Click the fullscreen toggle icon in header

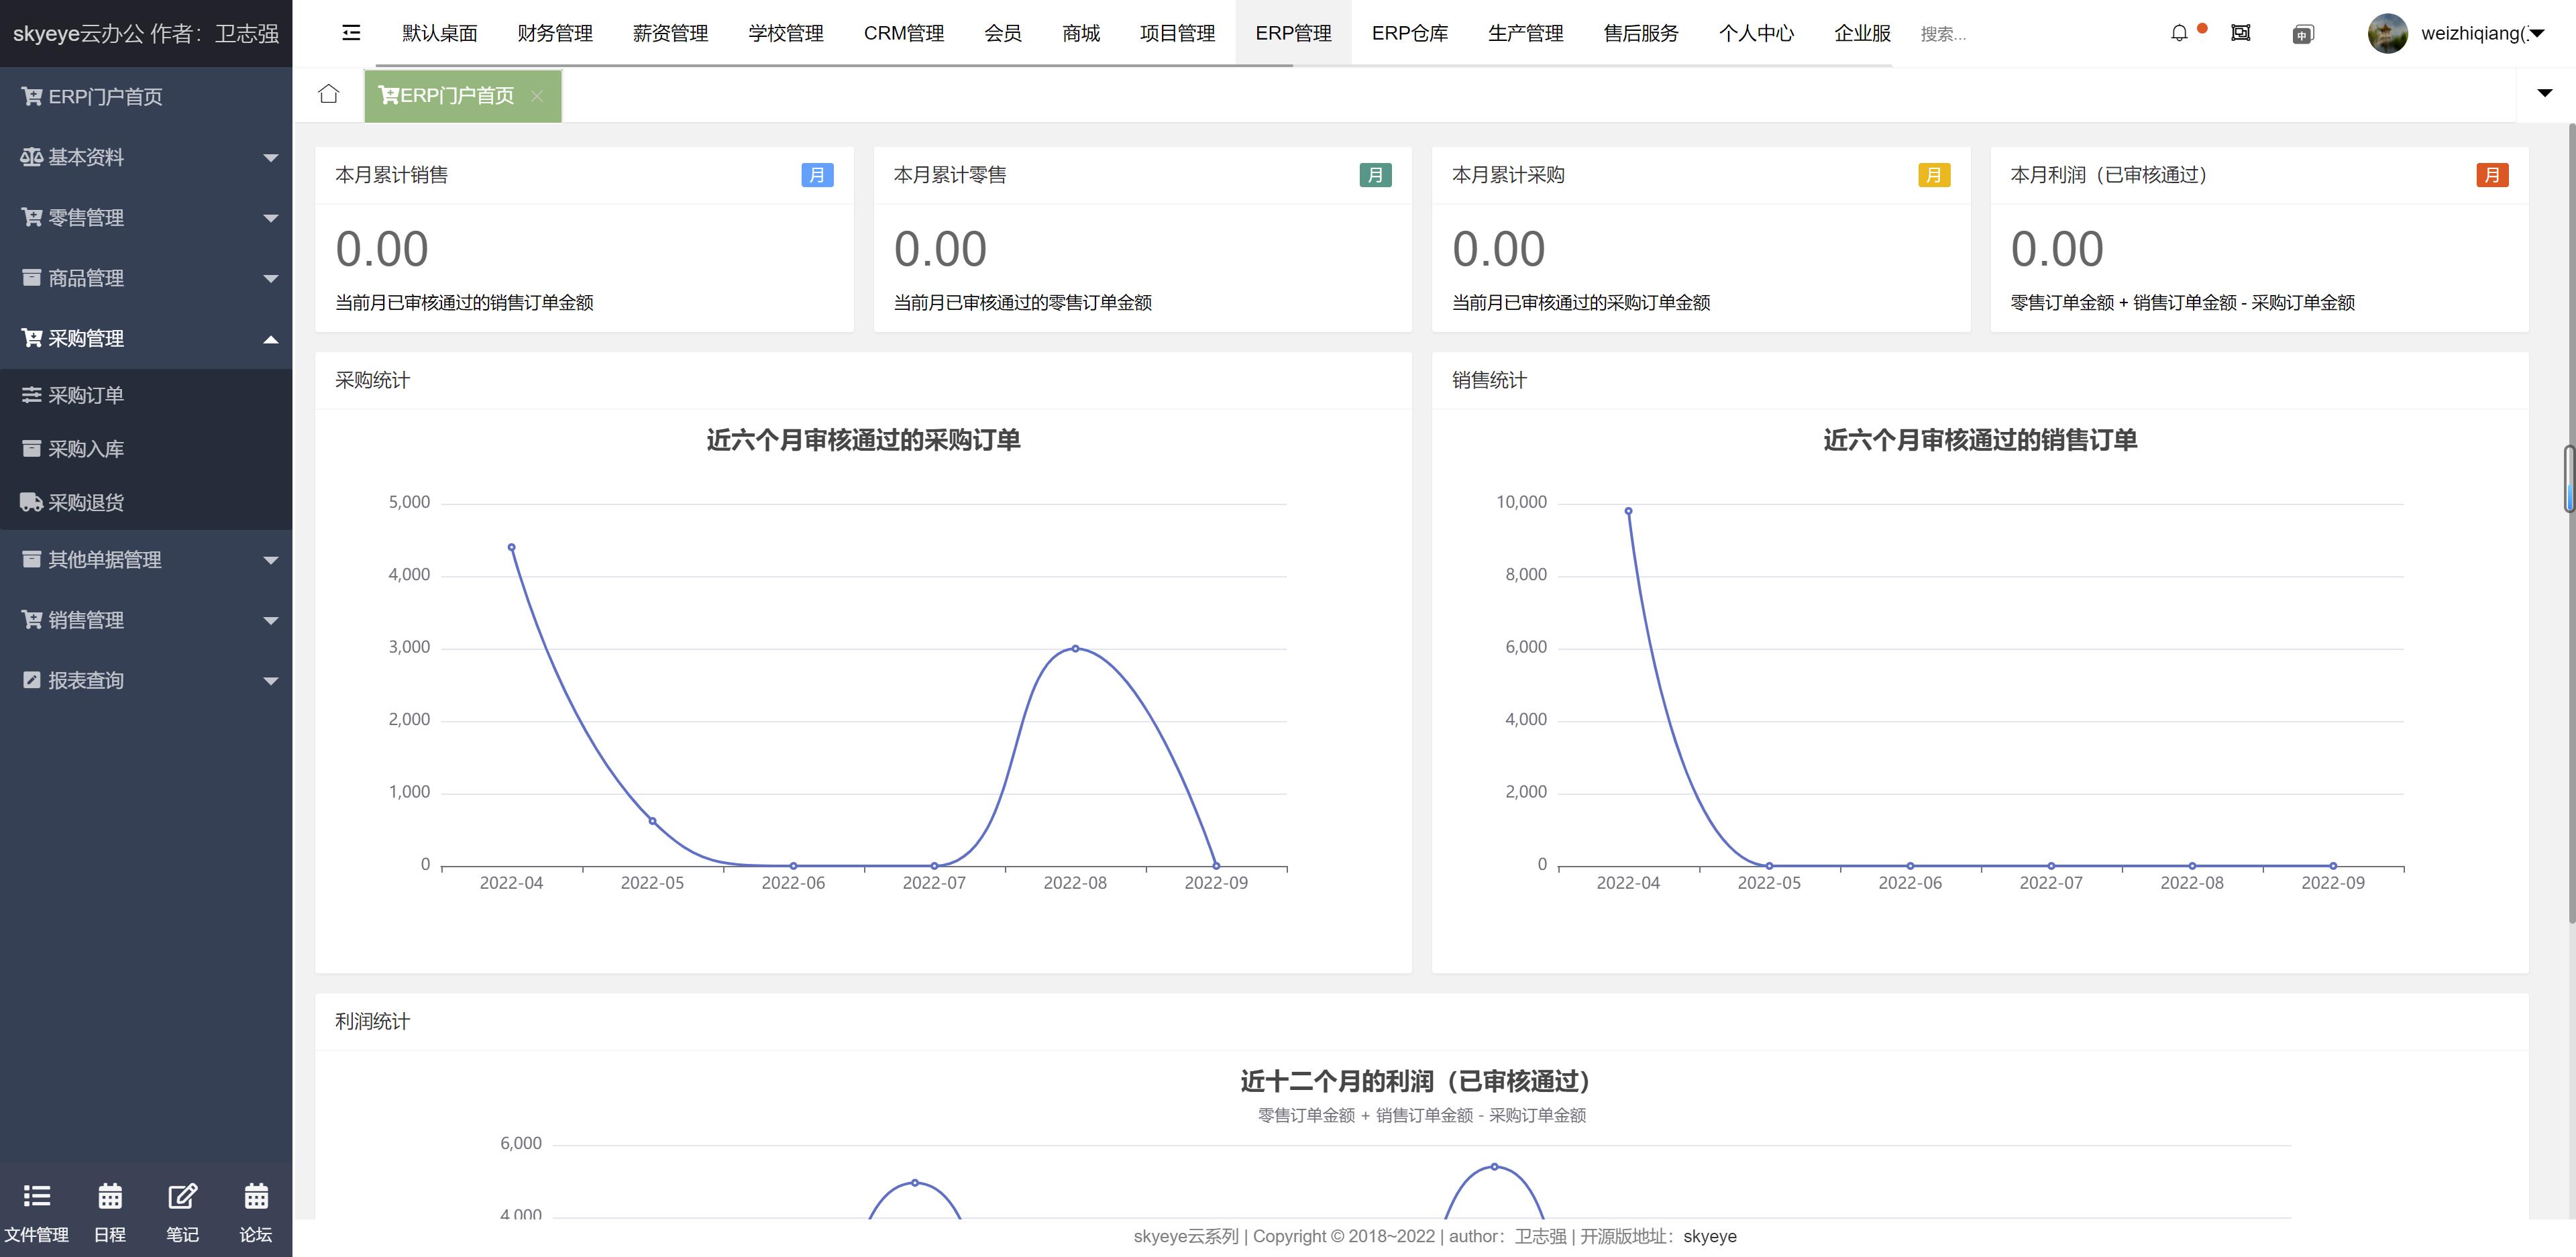2241,33
